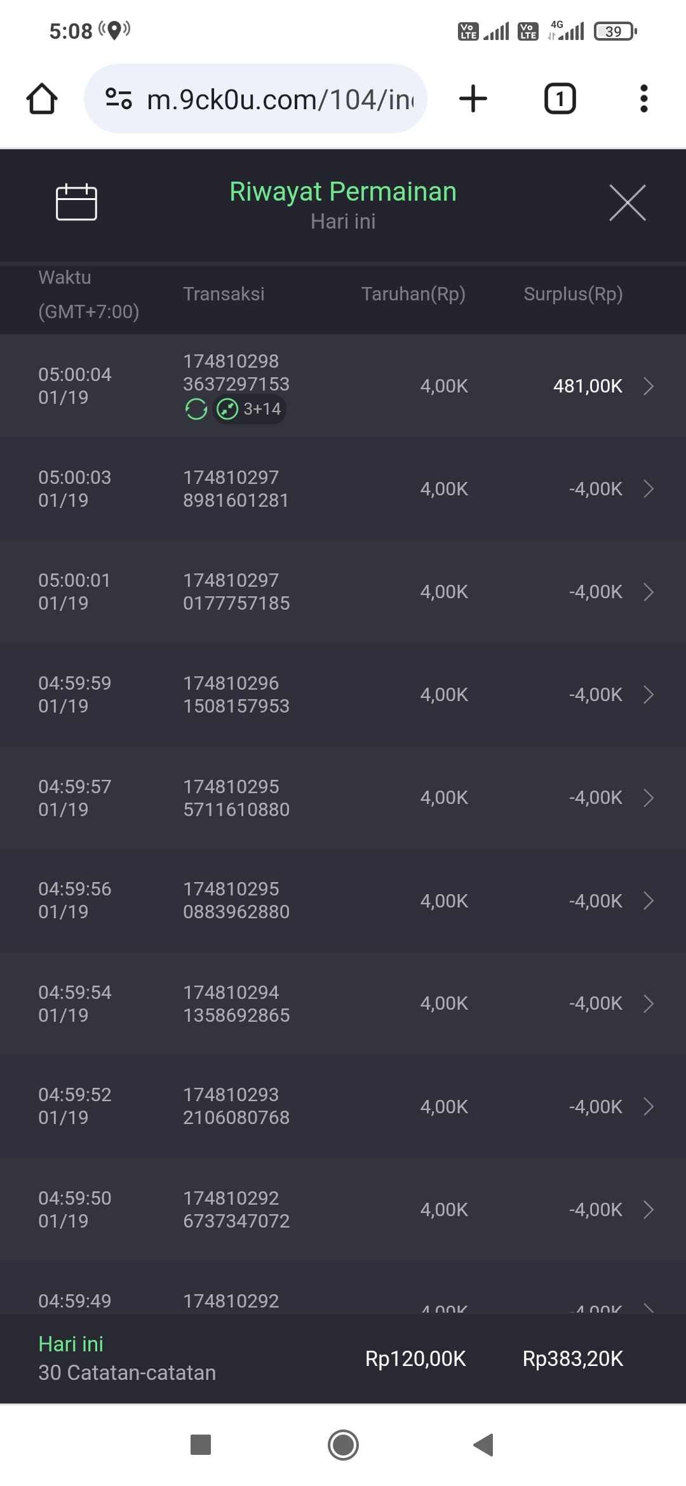686x1486 pixels.
Task: Open details chevron for 04:59:50 transaction
Action: tap(648, 1210)
